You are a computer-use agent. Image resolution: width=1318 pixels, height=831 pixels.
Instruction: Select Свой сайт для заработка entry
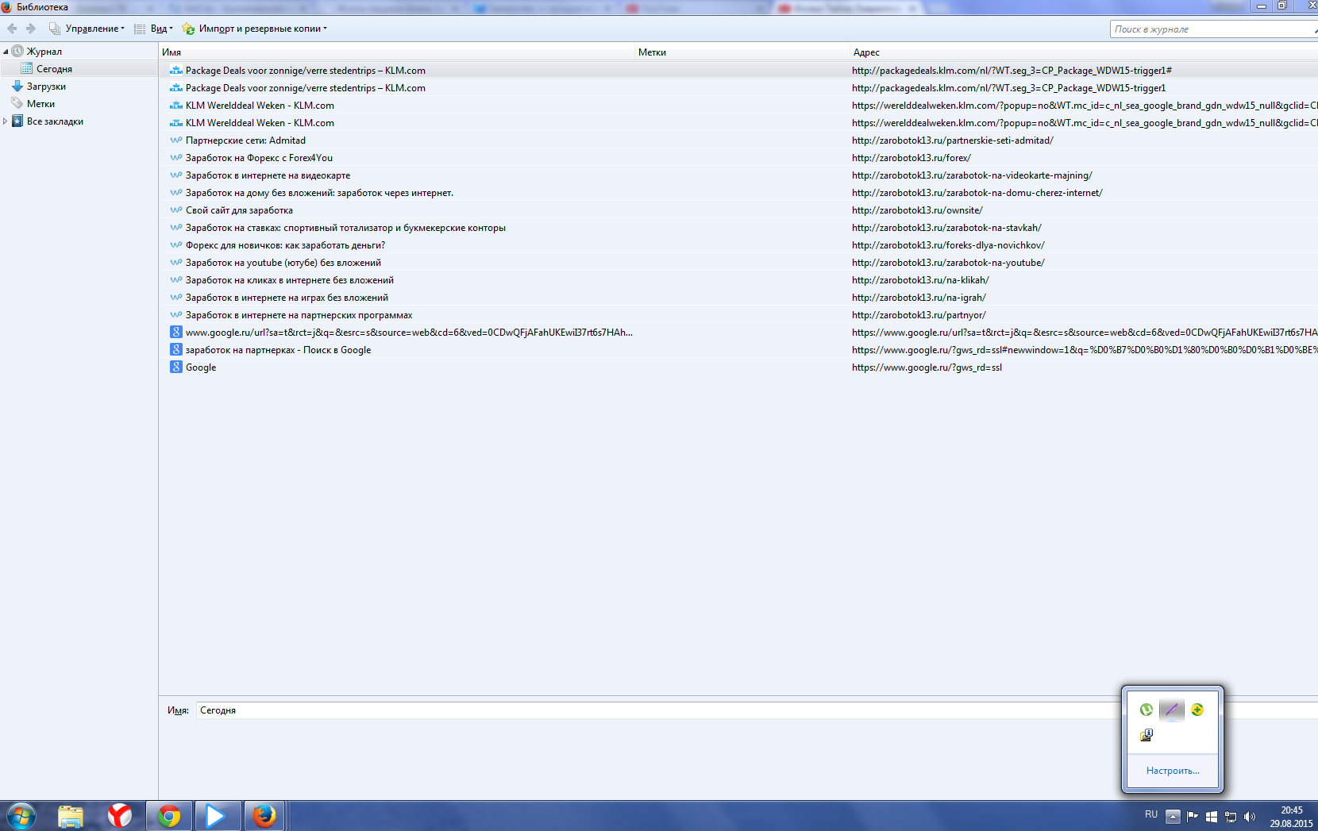(x=239, y=210)
